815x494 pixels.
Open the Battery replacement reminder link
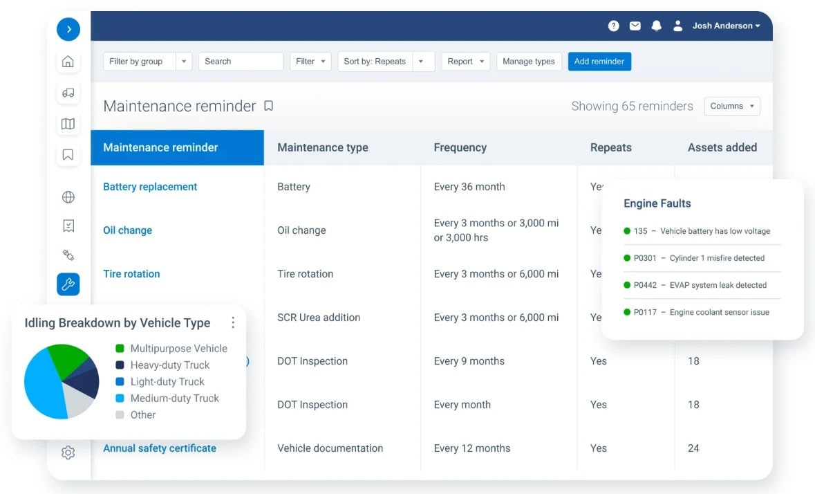pyautogui.click(x=150, y=187)
